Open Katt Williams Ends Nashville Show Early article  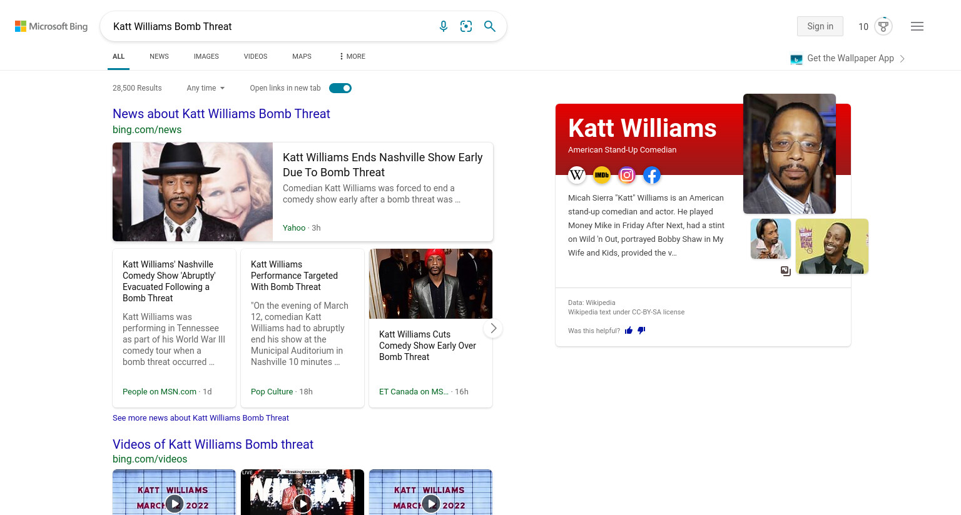pyautogui.click(x=382, y=165)
